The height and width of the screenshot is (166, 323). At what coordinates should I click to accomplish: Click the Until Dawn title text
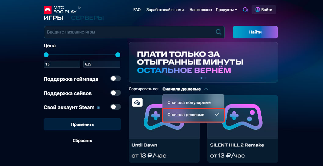[x=144, y=145]
